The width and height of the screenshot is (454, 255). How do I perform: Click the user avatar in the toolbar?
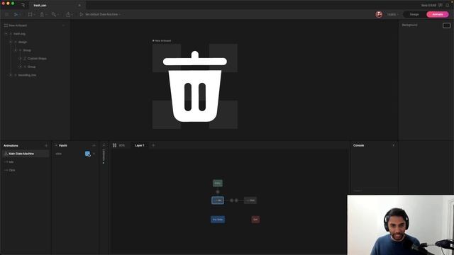click(379, 14)
